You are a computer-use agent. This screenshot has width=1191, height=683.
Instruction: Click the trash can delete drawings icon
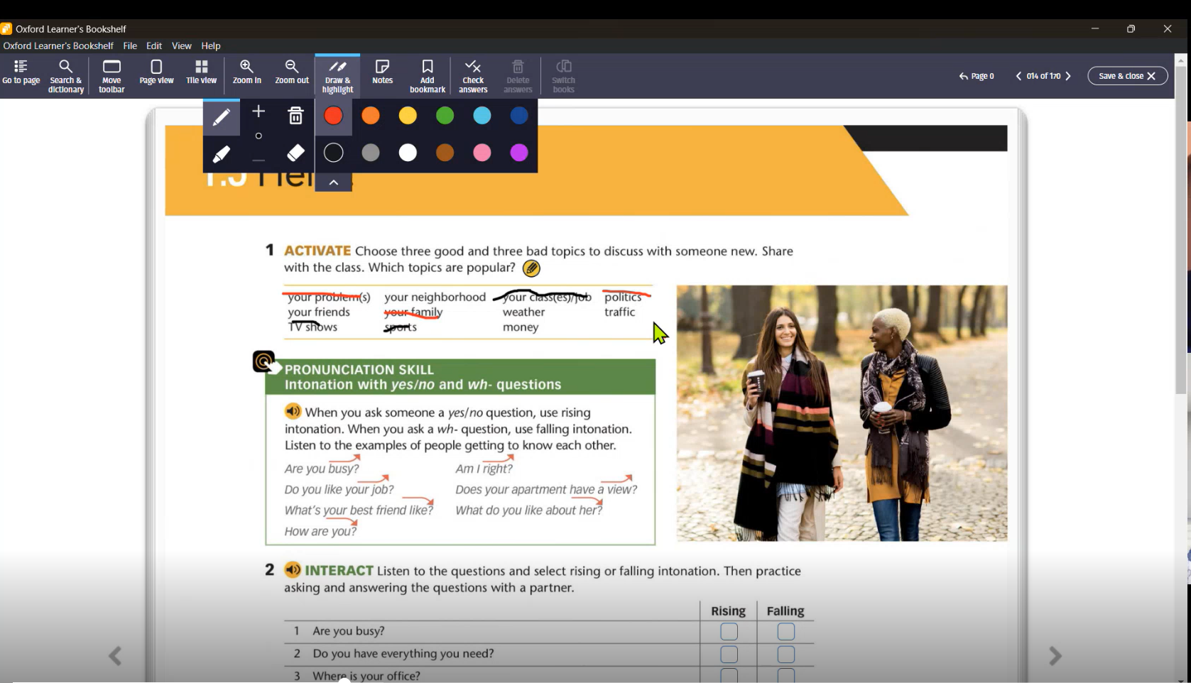295,116
